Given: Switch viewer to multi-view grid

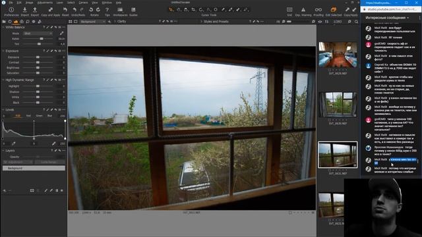Looking at the screenshot, I should coord(71,22).
